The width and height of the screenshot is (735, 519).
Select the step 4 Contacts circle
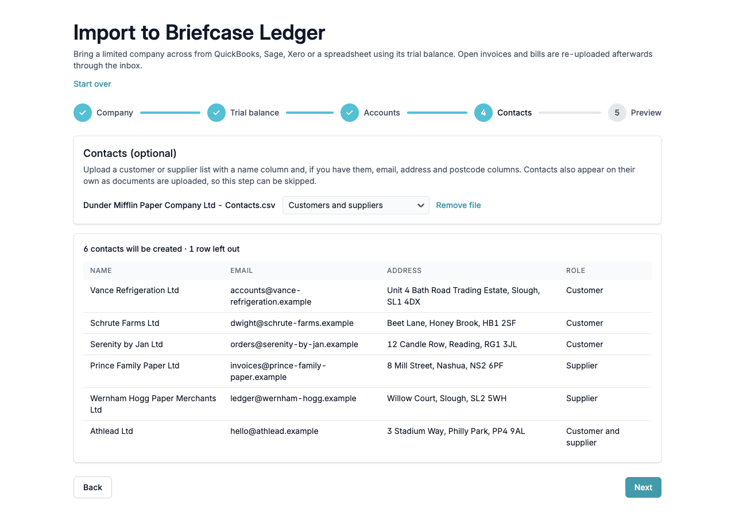[x=483, y=113]
